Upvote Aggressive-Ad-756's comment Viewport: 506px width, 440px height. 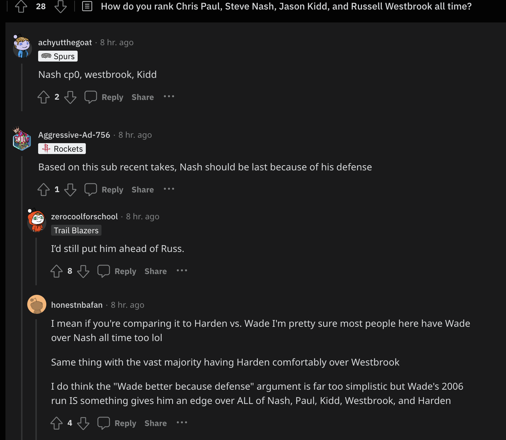[44, 190]
